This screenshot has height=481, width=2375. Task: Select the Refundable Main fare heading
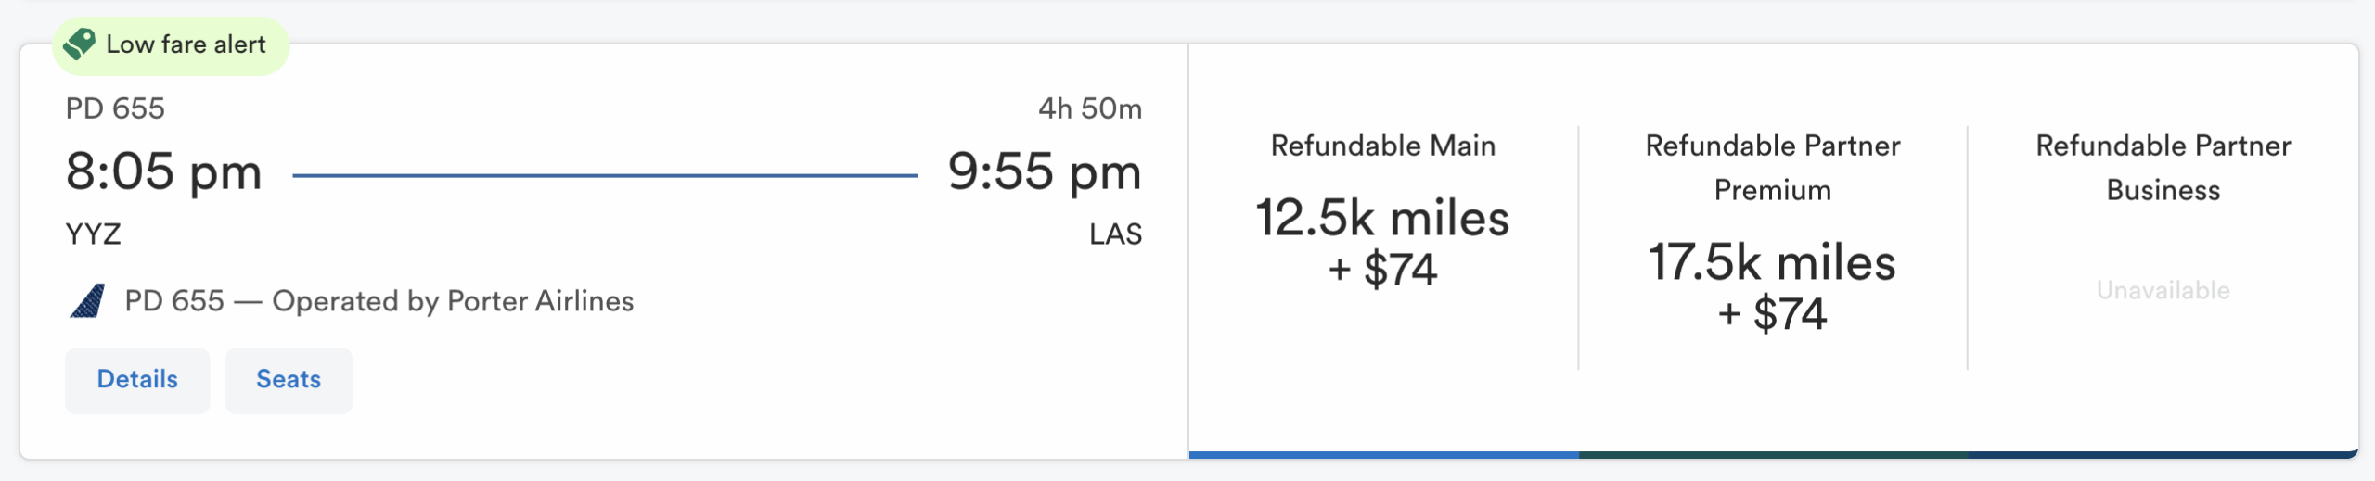pos(1382,146)
